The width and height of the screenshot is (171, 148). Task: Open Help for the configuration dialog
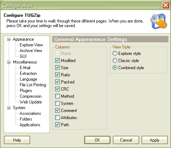pyautogui.click(x=17, y=140)
